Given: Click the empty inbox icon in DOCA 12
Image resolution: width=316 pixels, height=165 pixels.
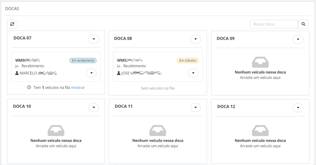Looking at the screenshot, I should click(x=260, y=130).
